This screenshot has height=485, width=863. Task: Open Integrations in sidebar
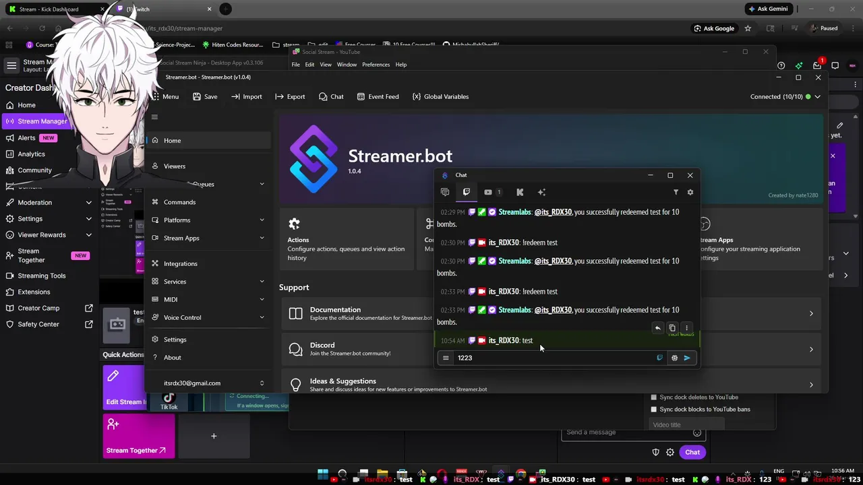(208, 263)
